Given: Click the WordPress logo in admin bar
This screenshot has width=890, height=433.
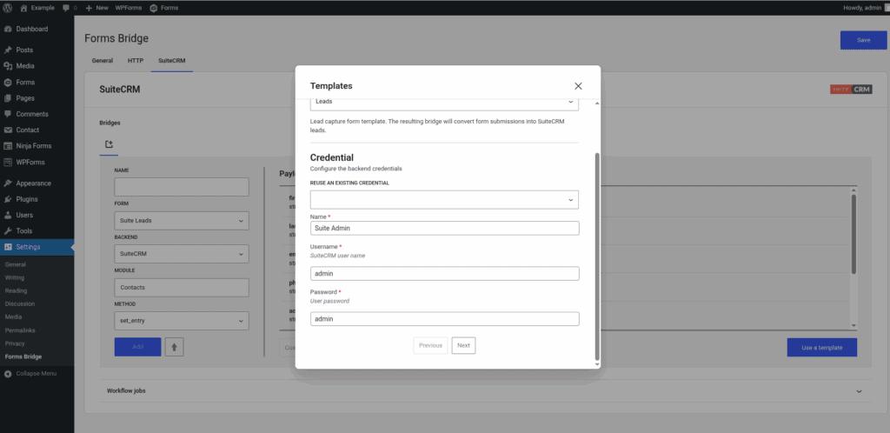Looking at the screenshot, I should click(8, 8).
